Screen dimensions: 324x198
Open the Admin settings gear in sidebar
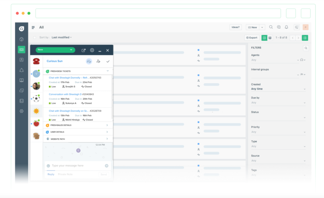click(x=21, y=111)
